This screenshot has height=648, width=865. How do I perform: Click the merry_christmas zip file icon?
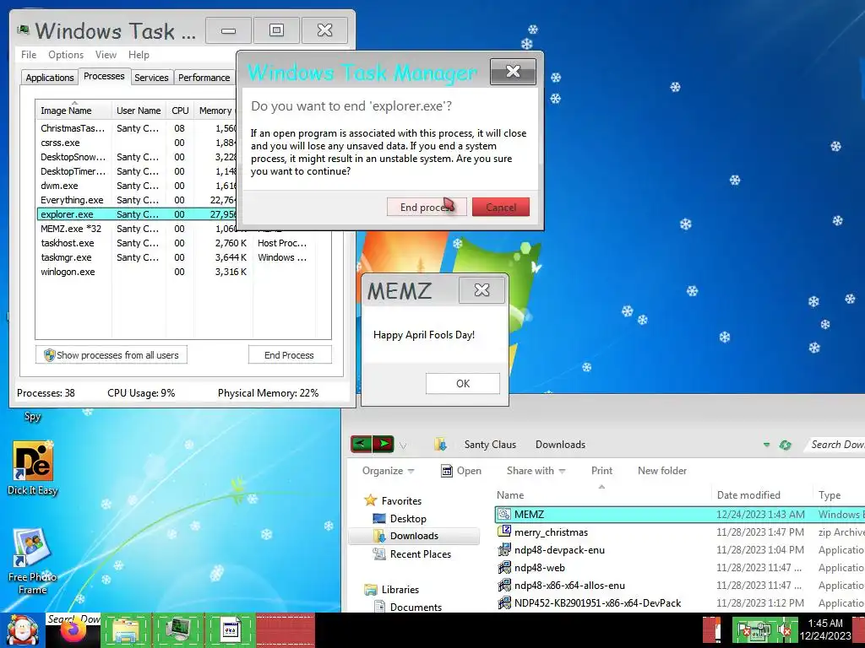(x=504, y=532)
